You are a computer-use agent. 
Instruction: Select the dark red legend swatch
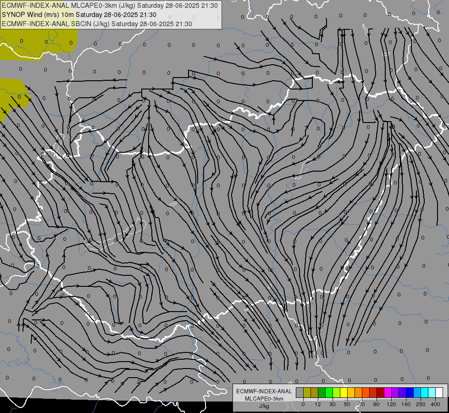380,392
